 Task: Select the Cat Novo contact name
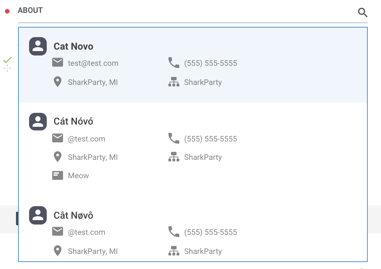pos(73,46)
